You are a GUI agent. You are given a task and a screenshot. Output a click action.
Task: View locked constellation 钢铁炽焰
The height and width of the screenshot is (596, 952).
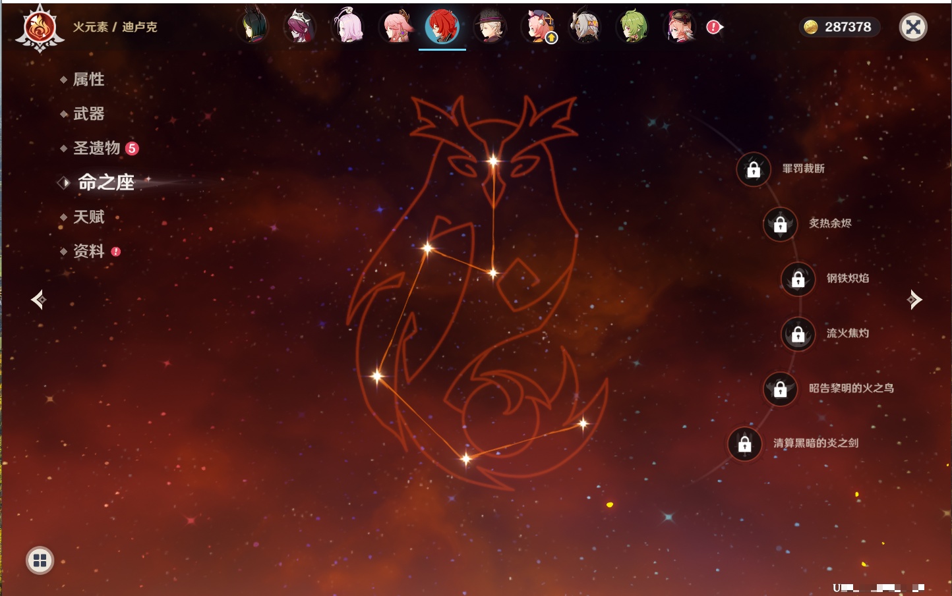point(798,279)
